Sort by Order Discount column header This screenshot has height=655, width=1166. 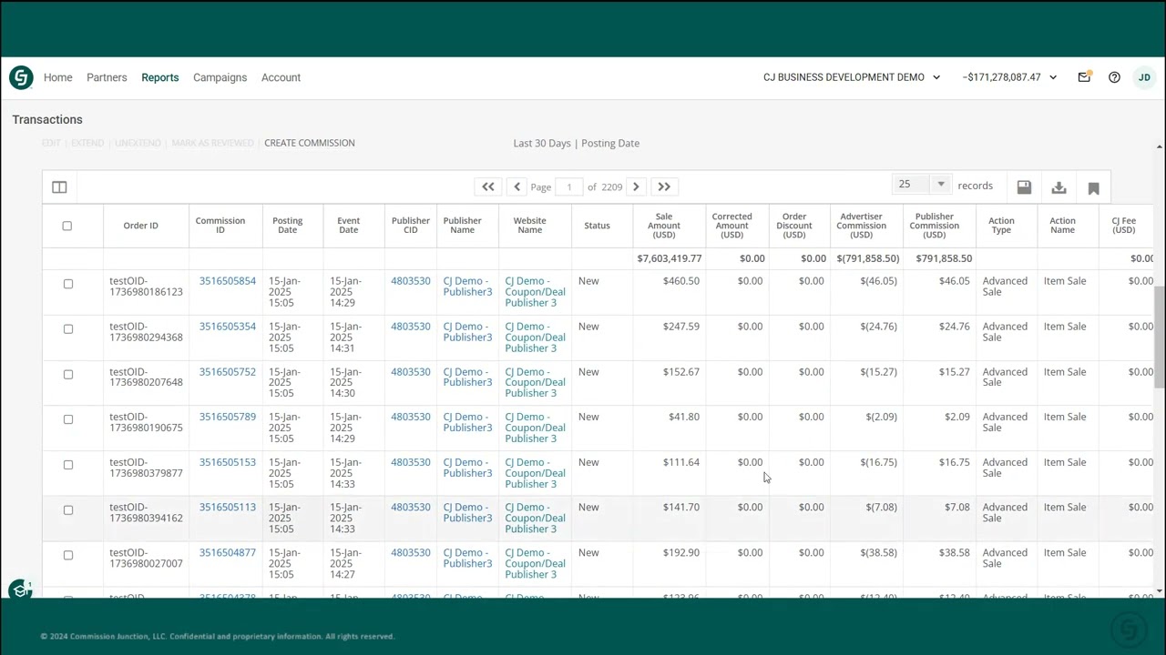coord(794,226)
